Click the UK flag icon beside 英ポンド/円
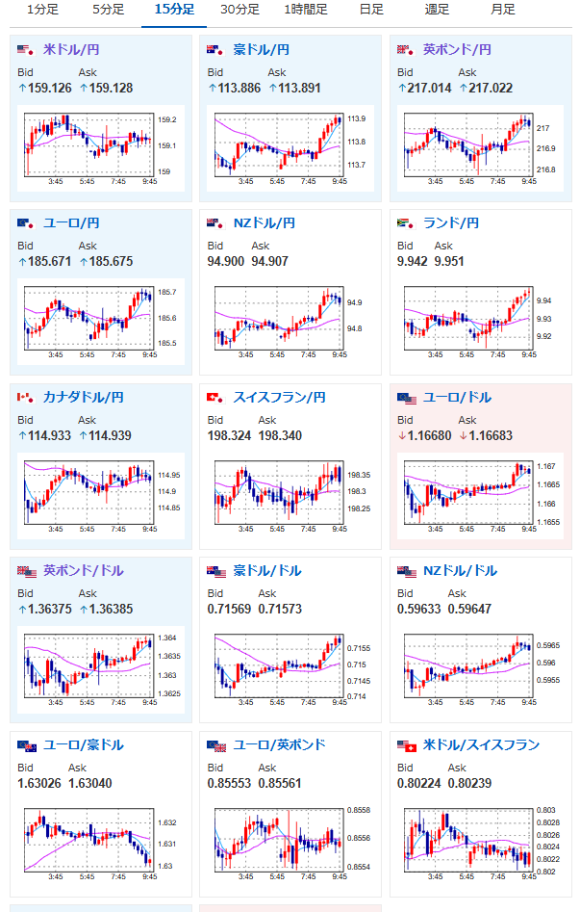 point(405,50)
